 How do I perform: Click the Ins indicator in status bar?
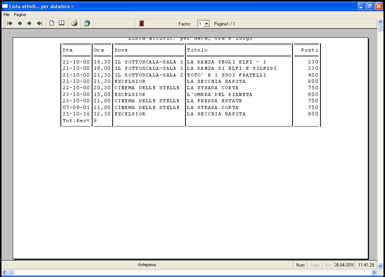coord(328,265)
